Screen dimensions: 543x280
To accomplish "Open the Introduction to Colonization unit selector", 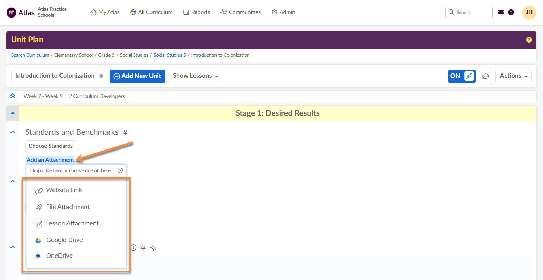I will coord(59,76).
